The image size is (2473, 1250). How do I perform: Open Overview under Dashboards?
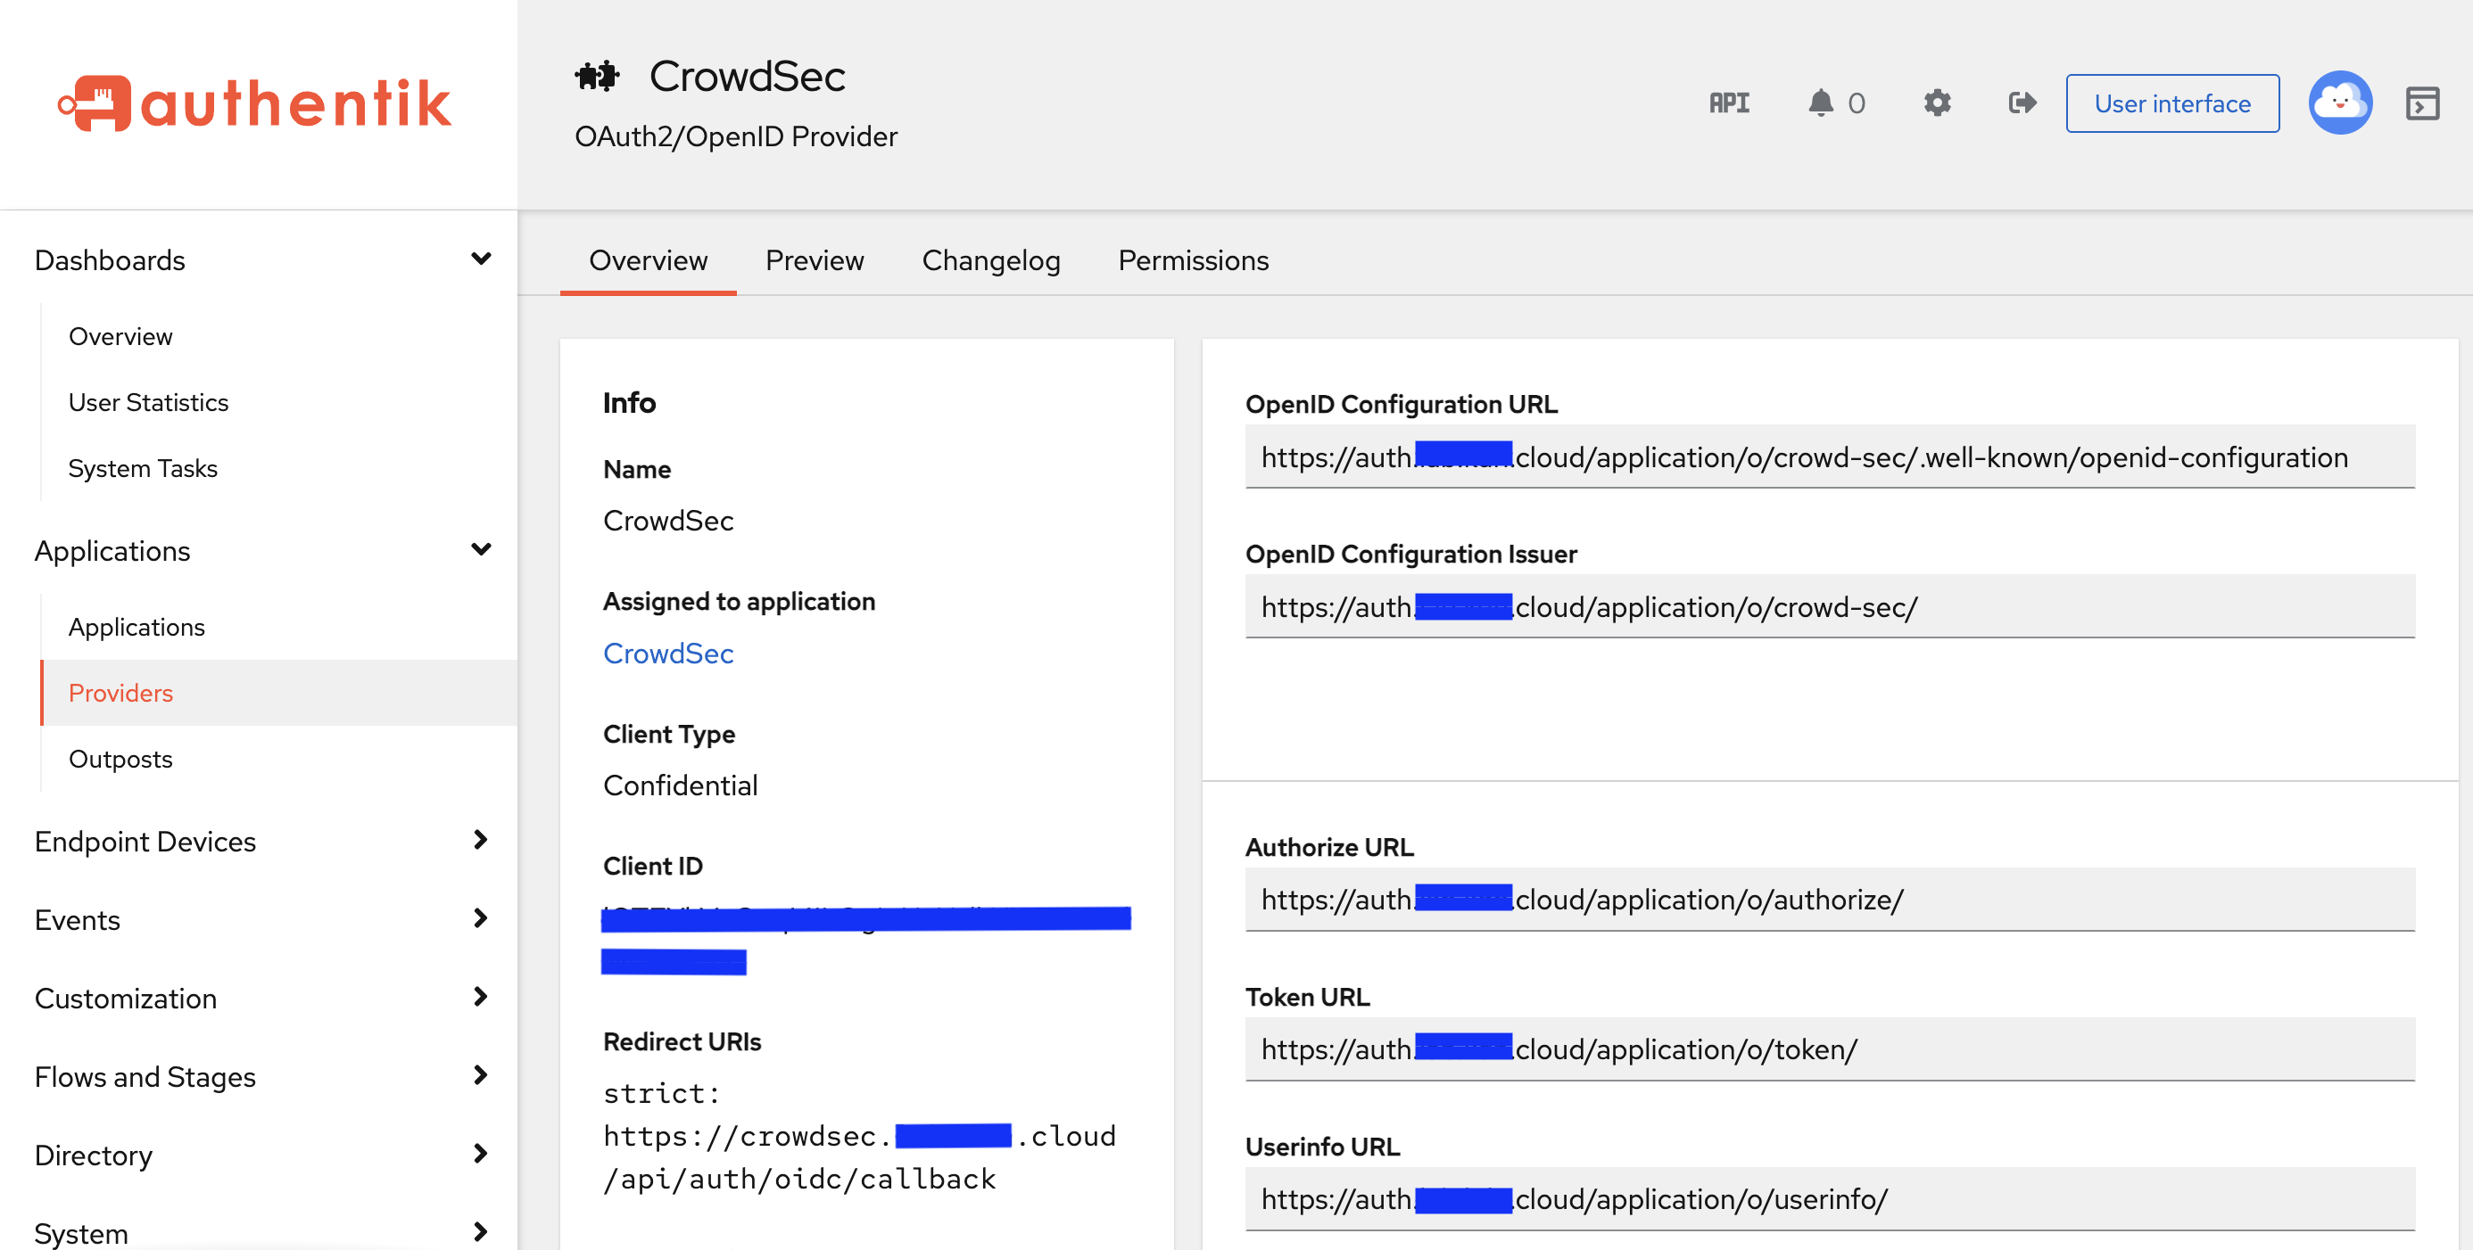[121, 337]
